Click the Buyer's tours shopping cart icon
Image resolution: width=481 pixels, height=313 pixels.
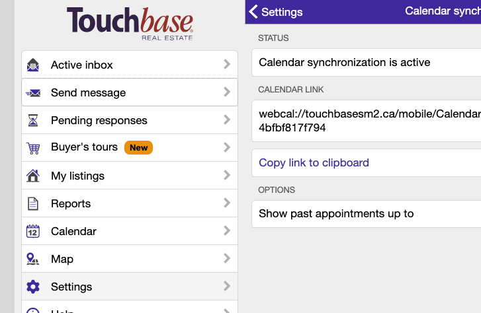pyautogui.click(x=32, y=148)
